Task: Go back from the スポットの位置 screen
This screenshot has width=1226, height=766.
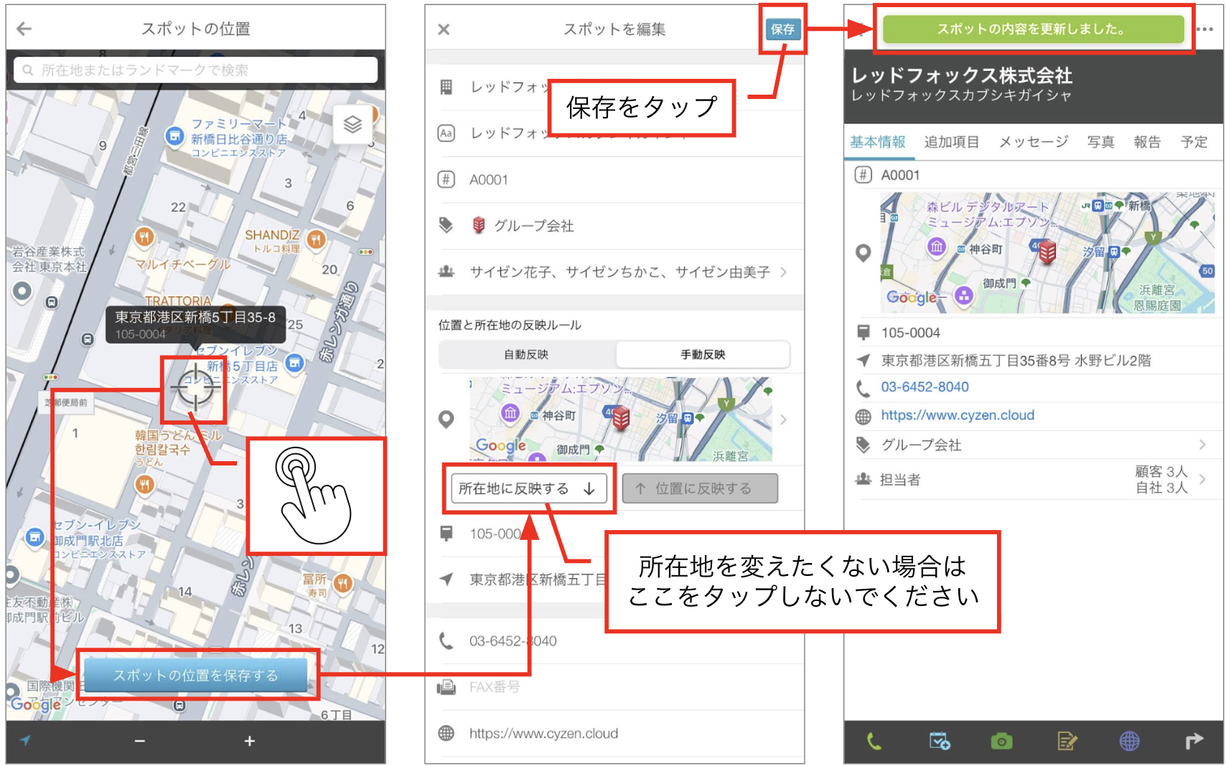Action: 24,29
